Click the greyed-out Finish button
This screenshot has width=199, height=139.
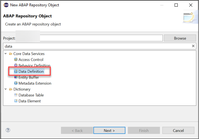click(144, 130)
